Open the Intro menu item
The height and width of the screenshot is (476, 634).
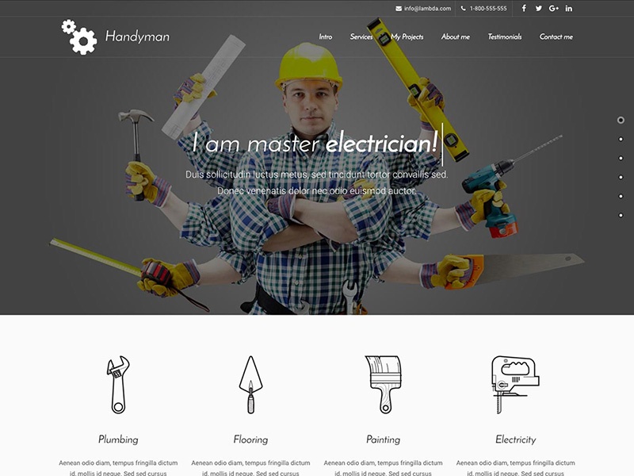pyautogui.click(x=326, y=37)
